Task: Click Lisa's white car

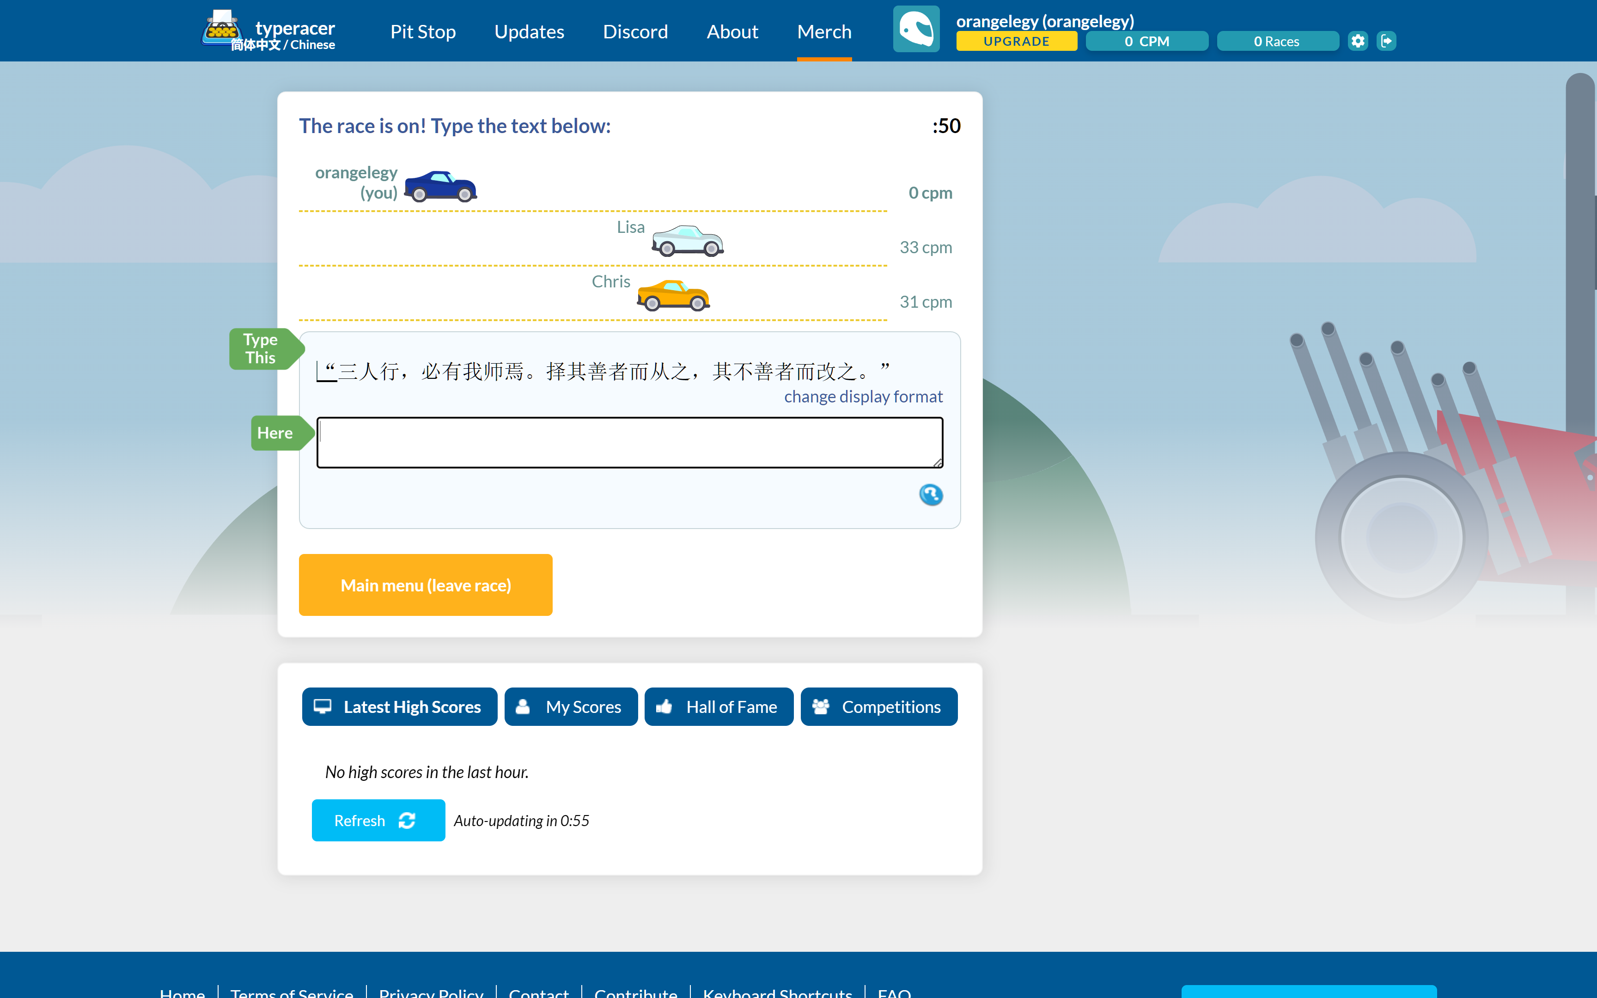Action: click(688, 240)
